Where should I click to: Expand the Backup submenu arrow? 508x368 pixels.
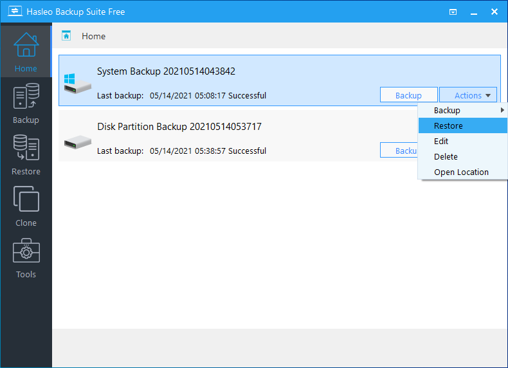tap(502, 111)
